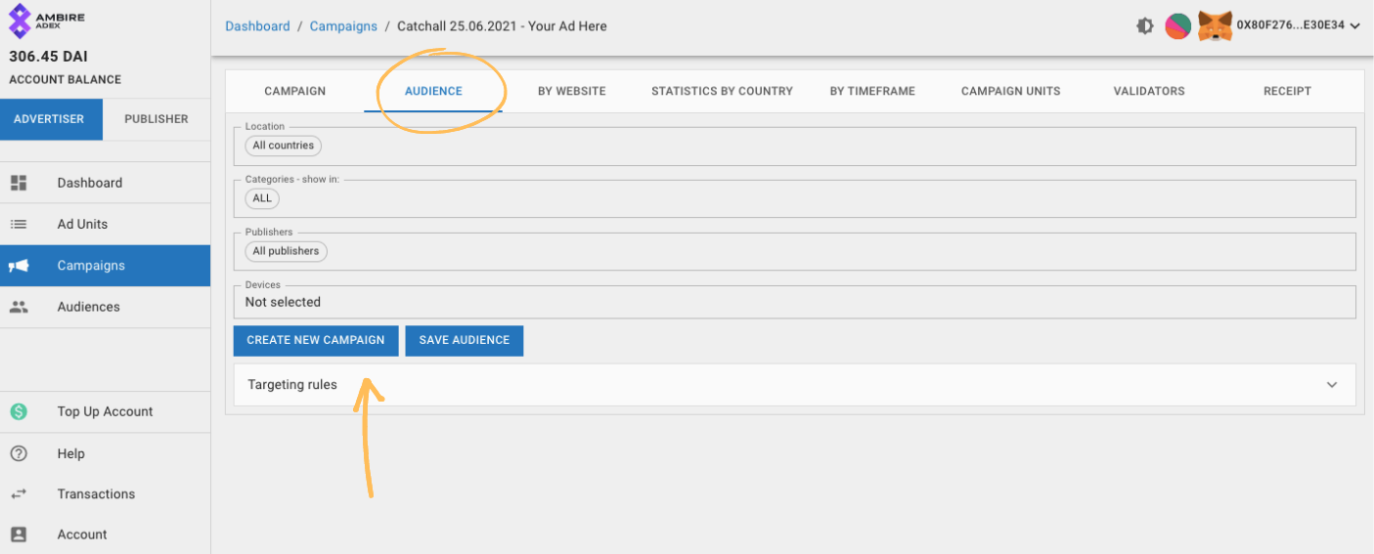Open Help in the sidebar

105,453
